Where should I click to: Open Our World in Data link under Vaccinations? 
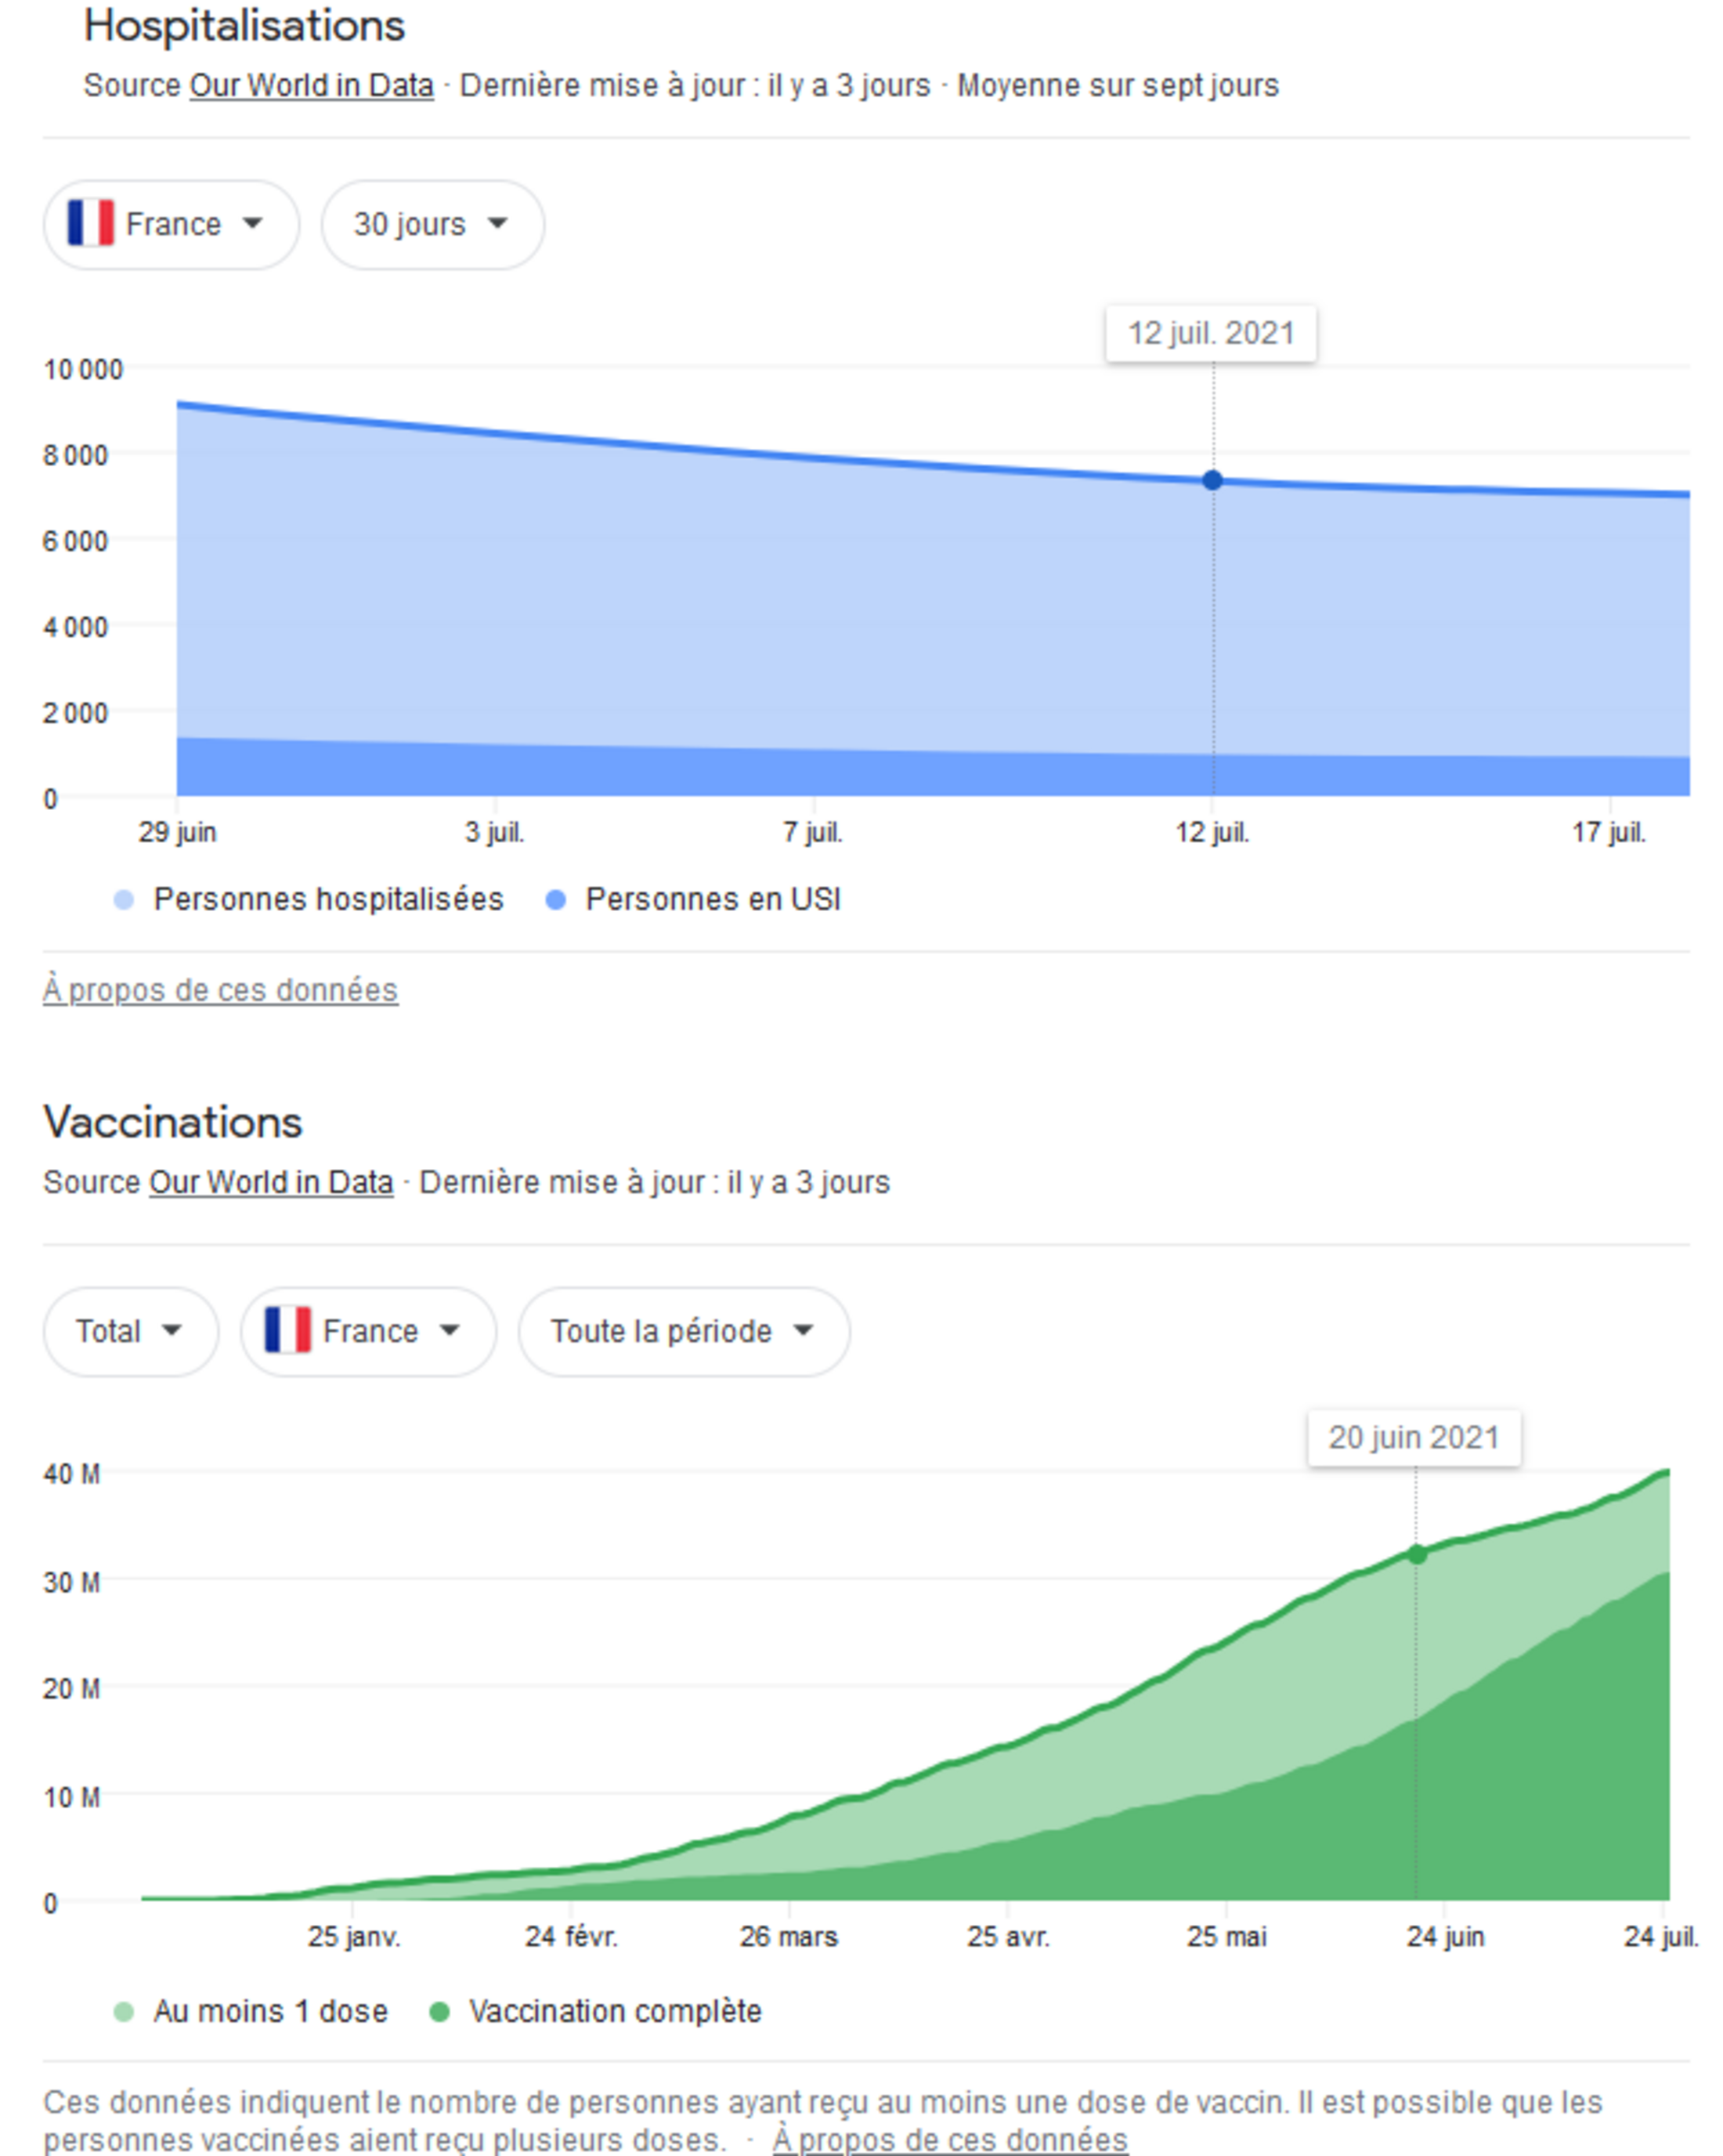click(x=271, y=1182)
